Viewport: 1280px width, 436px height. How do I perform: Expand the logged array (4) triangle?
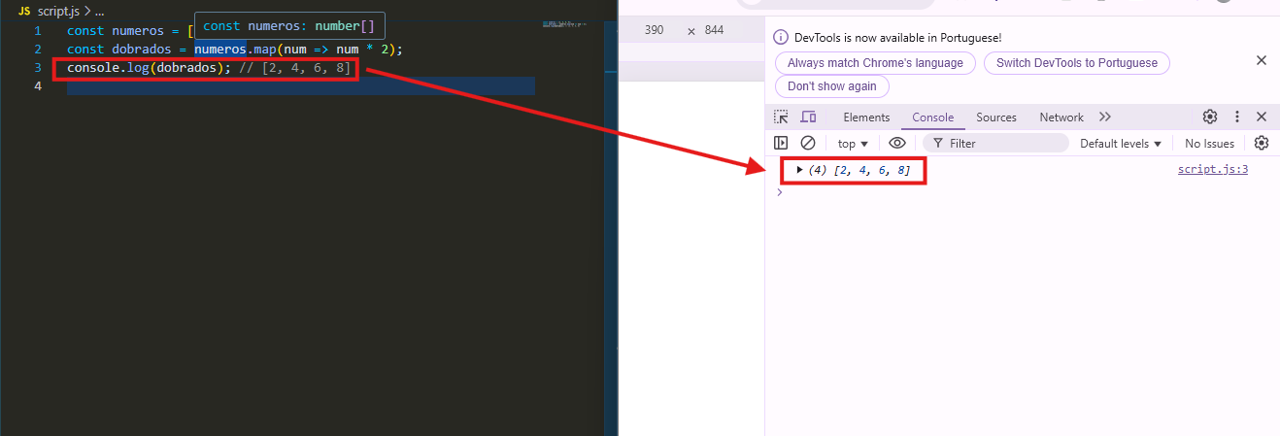799,170
